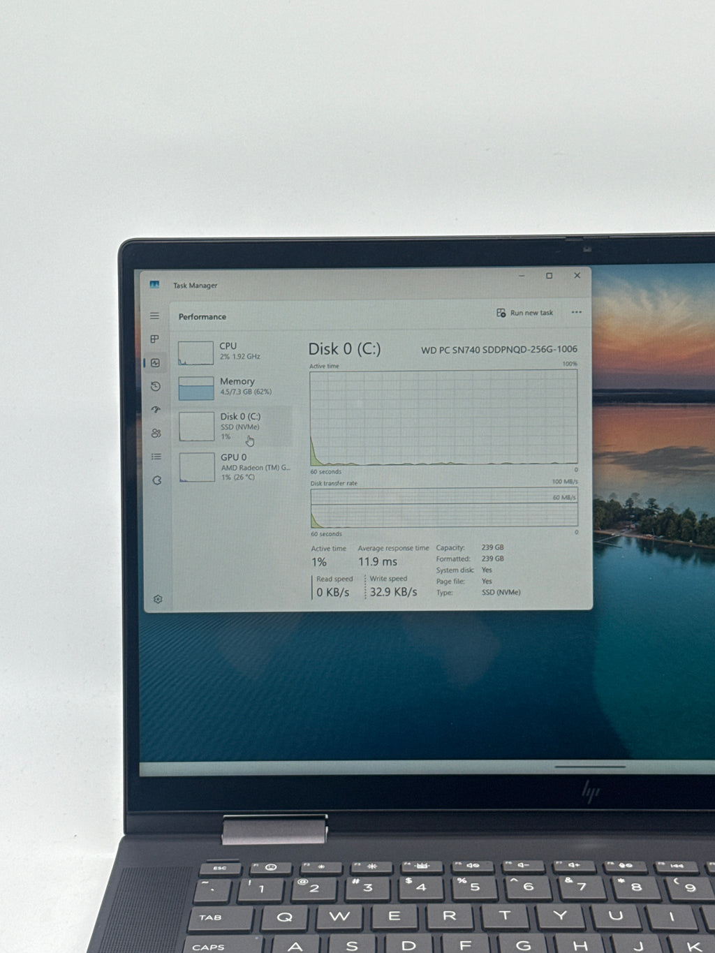This screenshot has height=953, width=715.
Task: Open the Processes page icon
Action: (x=155, y=339)
